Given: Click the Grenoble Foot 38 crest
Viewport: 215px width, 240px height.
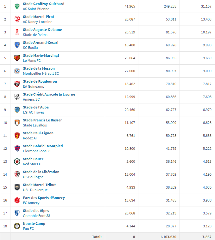Looking at the screenshot, I should pos(17,213).
